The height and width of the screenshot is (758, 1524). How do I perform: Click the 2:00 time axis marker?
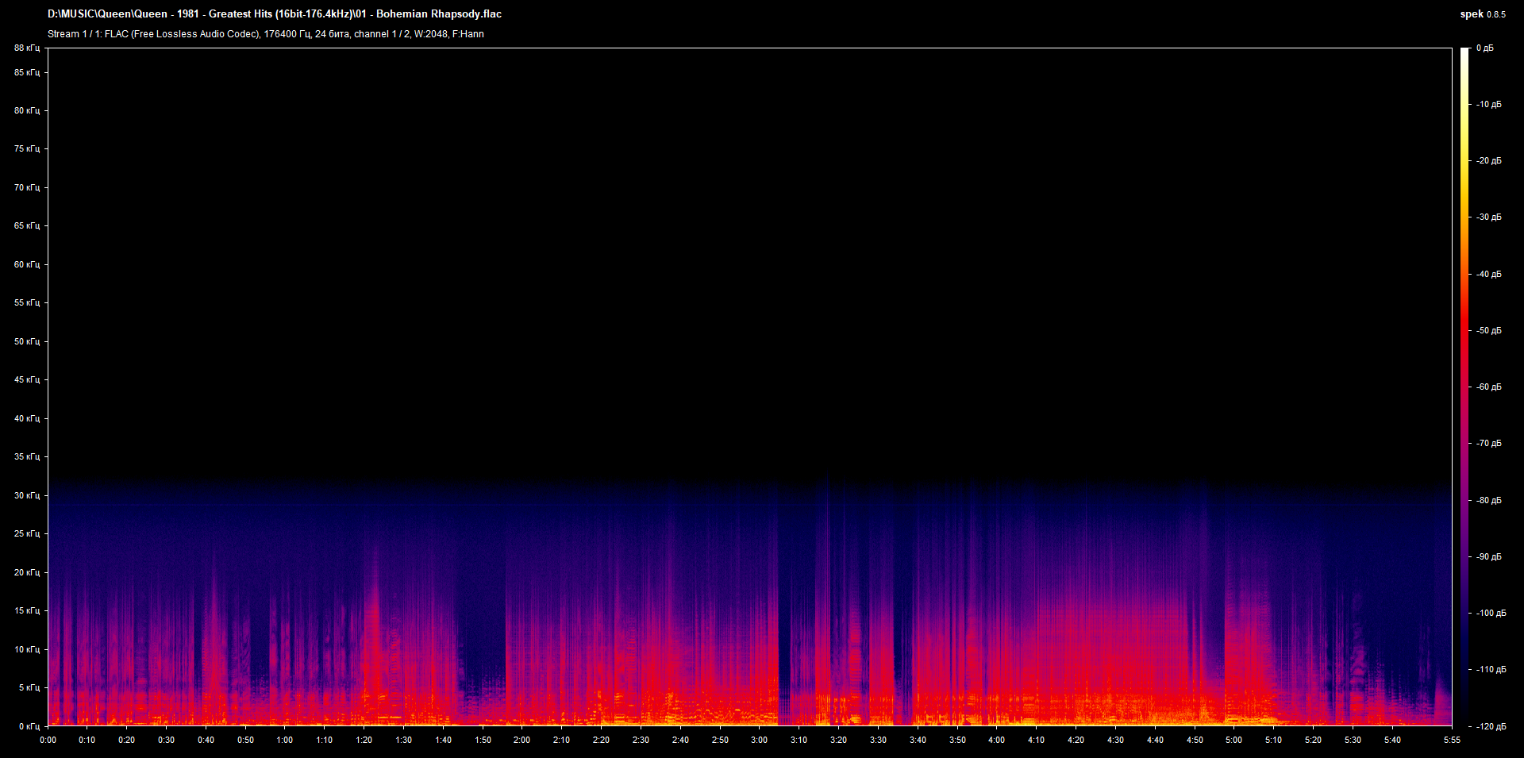pos(522,741)
